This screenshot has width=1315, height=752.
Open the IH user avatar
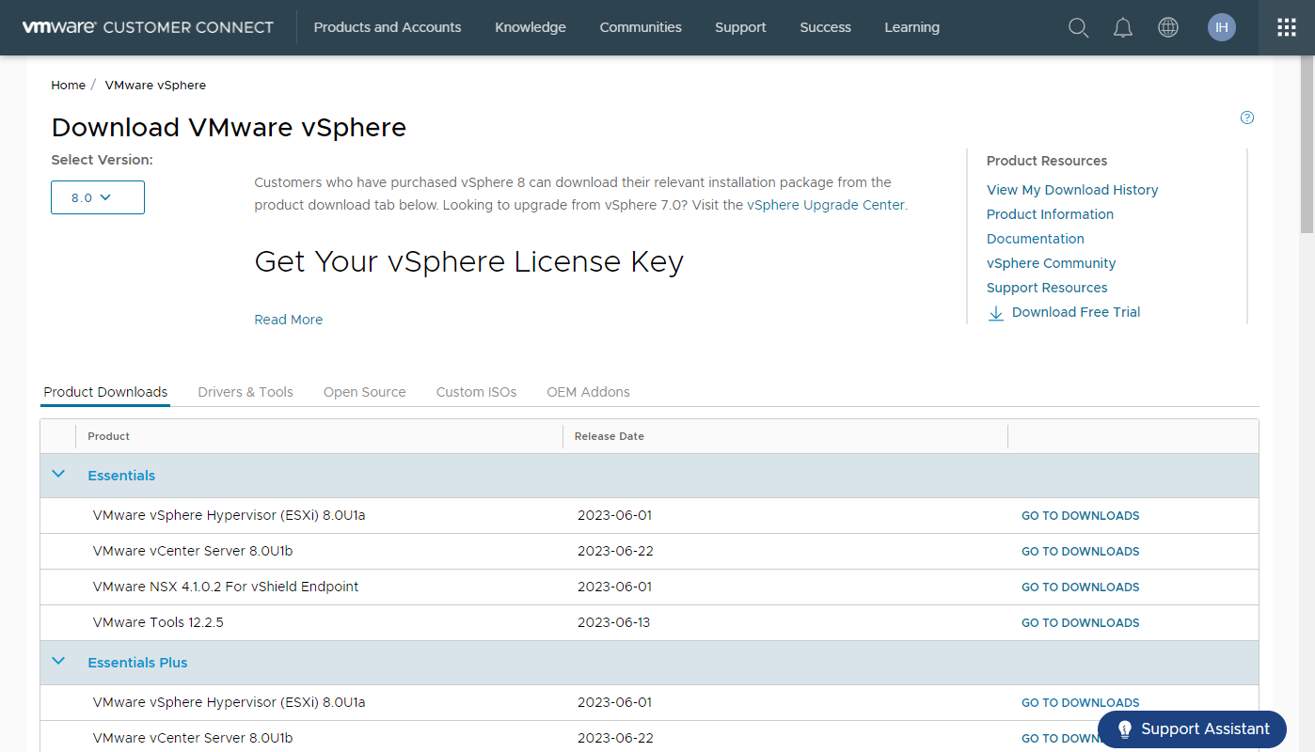[x=1222, y=27]
